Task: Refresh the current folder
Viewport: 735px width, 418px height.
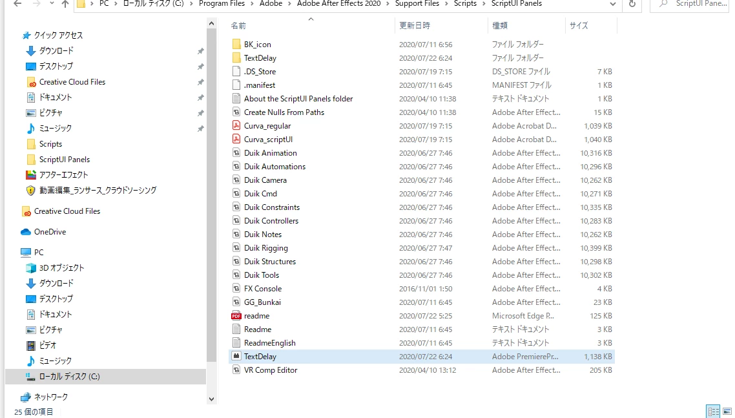Action: [x=632, y=4]
